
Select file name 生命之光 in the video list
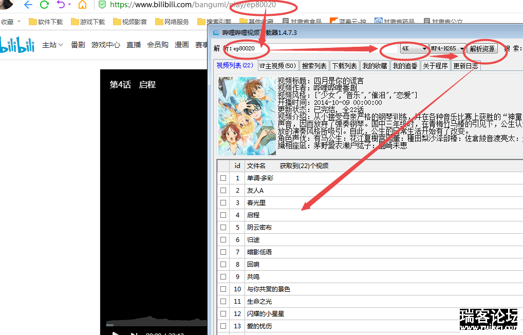pos(259,302)
